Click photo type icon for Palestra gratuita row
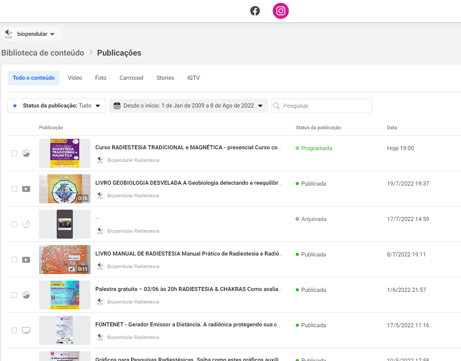This screenshot has width=461, height=361. click(x=26, y=295)
